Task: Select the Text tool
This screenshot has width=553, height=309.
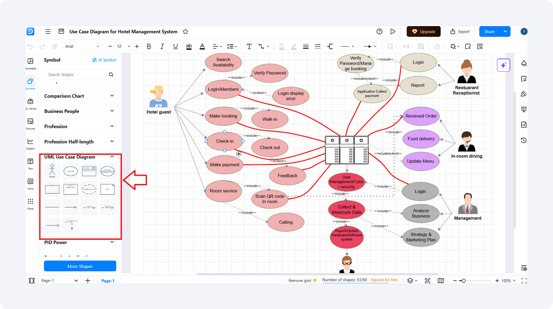Action: coord(249,46)
